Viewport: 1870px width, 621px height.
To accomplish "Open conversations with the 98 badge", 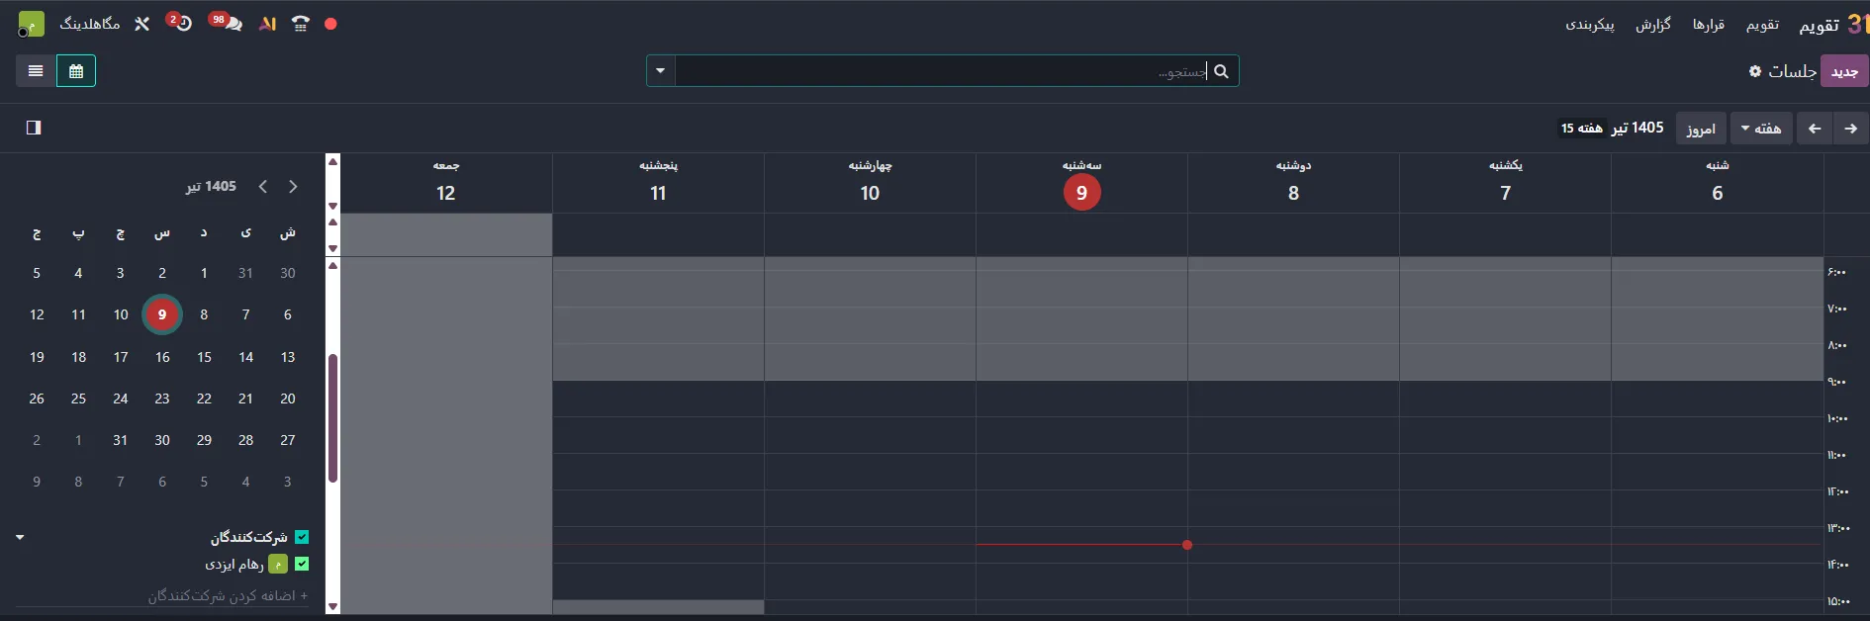I will click(228, 23).
